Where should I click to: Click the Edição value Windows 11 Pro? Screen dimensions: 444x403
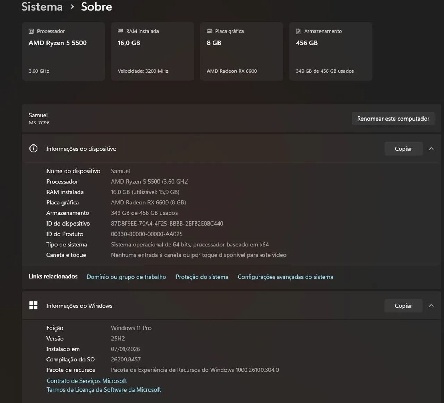click(x=131, y=328)
